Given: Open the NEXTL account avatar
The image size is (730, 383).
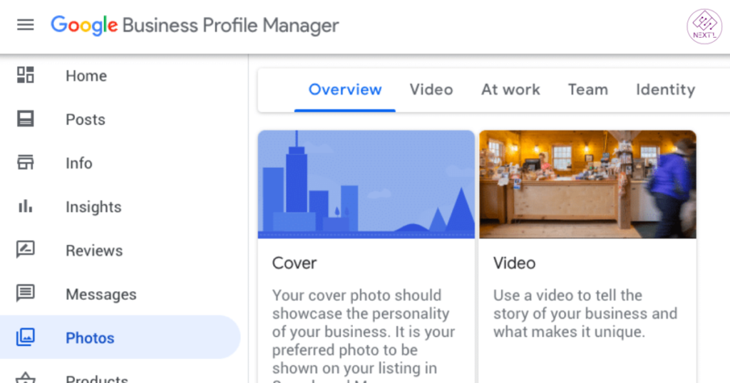Looking at the screenshot, I should 704,26.
